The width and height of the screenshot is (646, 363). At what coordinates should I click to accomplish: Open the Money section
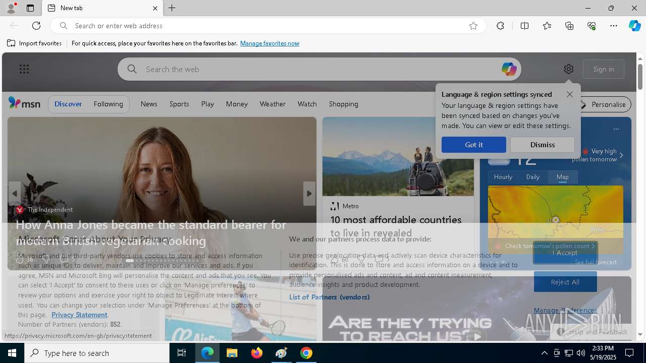click(237, 104)
